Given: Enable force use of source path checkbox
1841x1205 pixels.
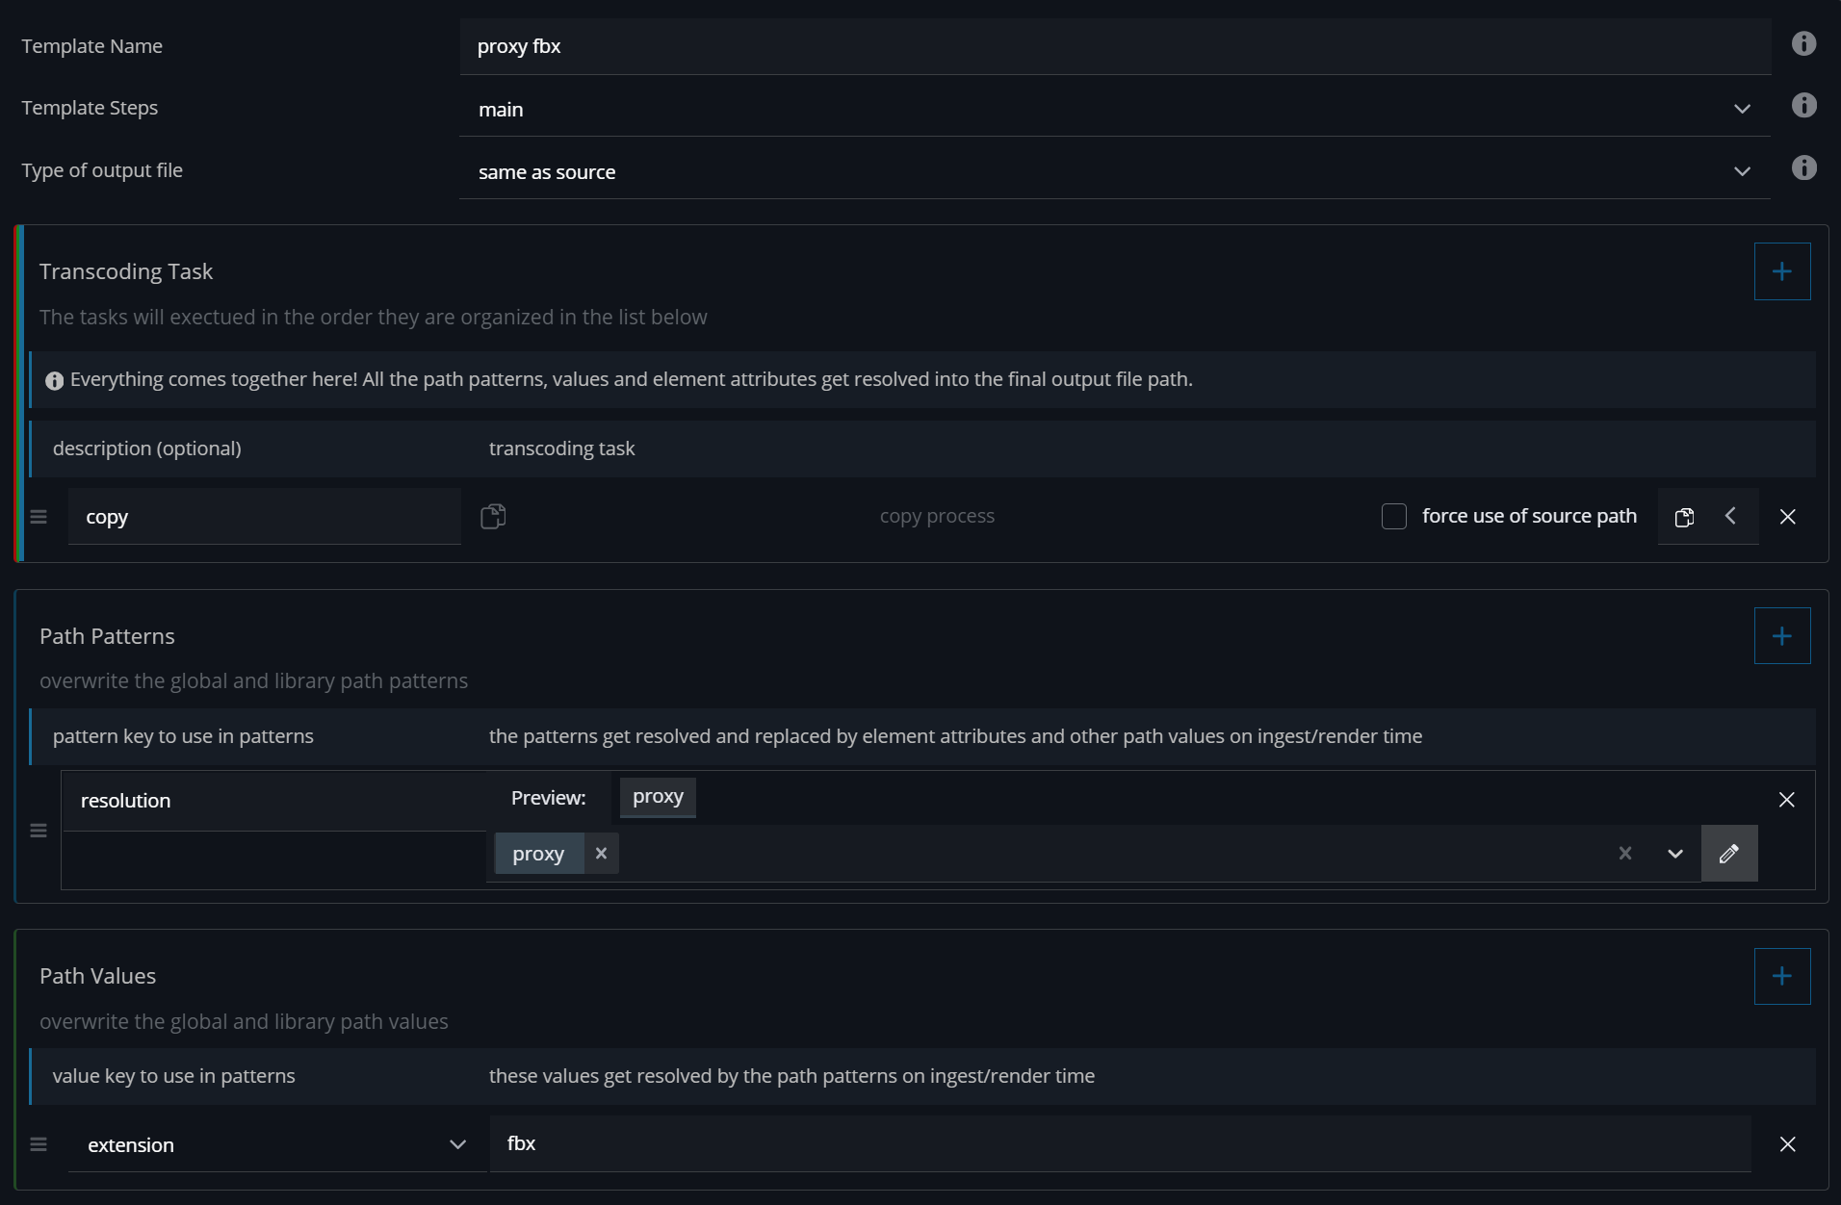Looking at the screenshot, I should pyautogui.click(x=1393, y=516).
